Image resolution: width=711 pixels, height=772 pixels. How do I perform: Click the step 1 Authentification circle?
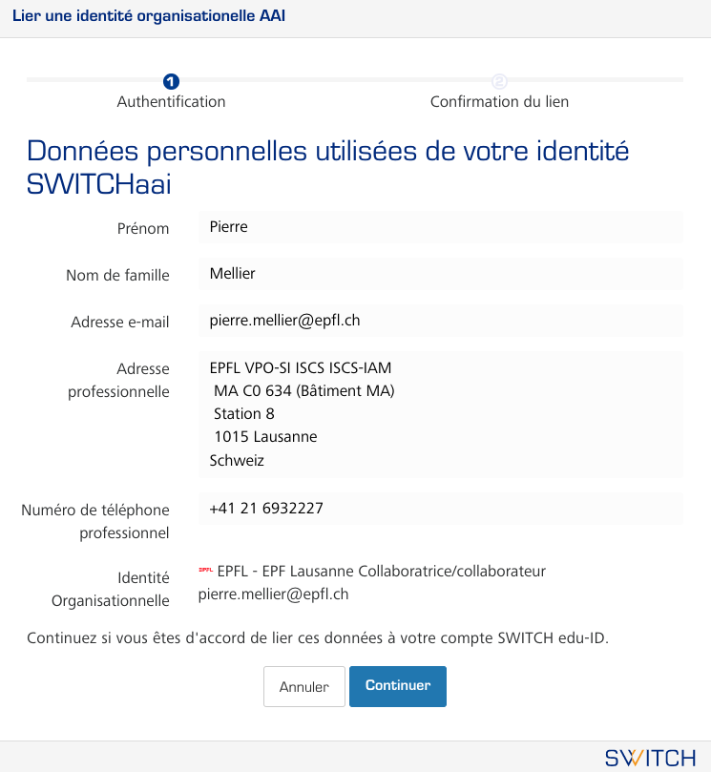[x=171, y=81]
